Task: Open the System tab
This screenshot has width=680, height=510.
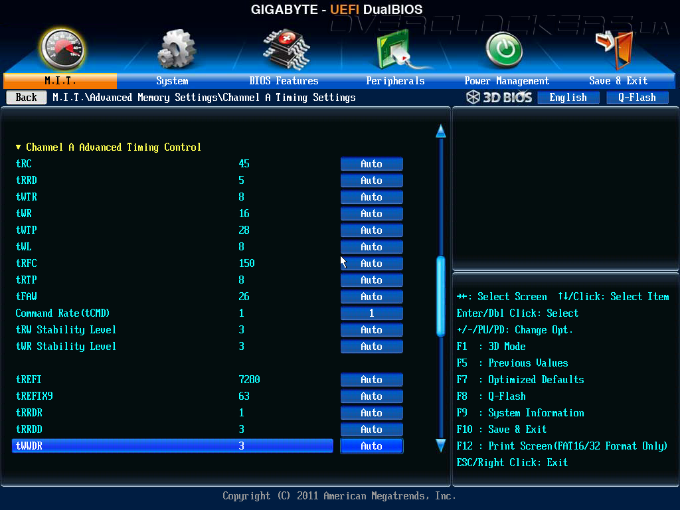Action: point(172,80)
